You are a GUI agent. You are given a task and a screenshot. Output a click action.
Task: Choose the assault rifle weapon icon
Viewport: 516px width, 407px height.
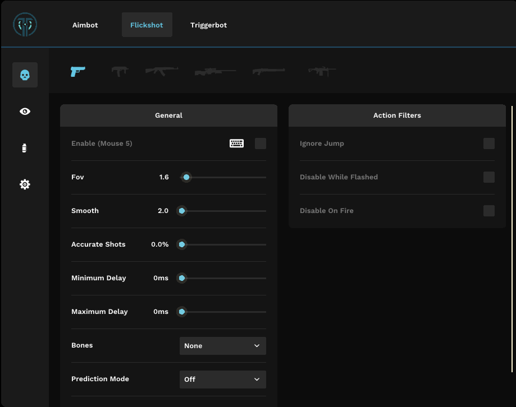click(162, 71)
